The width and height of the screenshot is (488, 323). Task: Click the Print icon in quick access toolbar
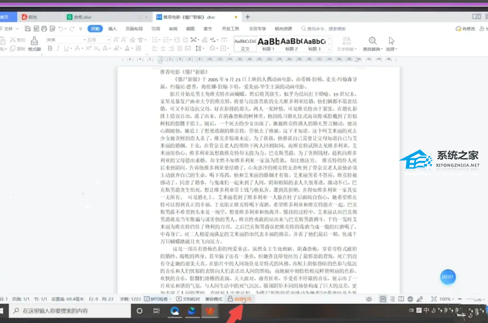click(44, 29)
